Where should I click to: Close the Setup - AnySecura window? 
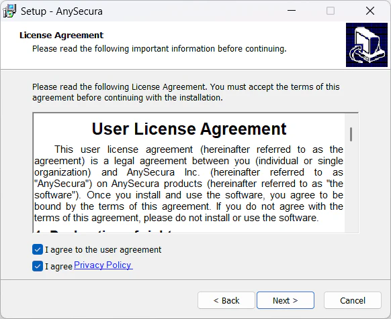[x=370, y=11]
